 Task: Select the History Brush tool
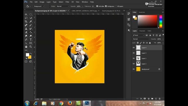point(31,29)
